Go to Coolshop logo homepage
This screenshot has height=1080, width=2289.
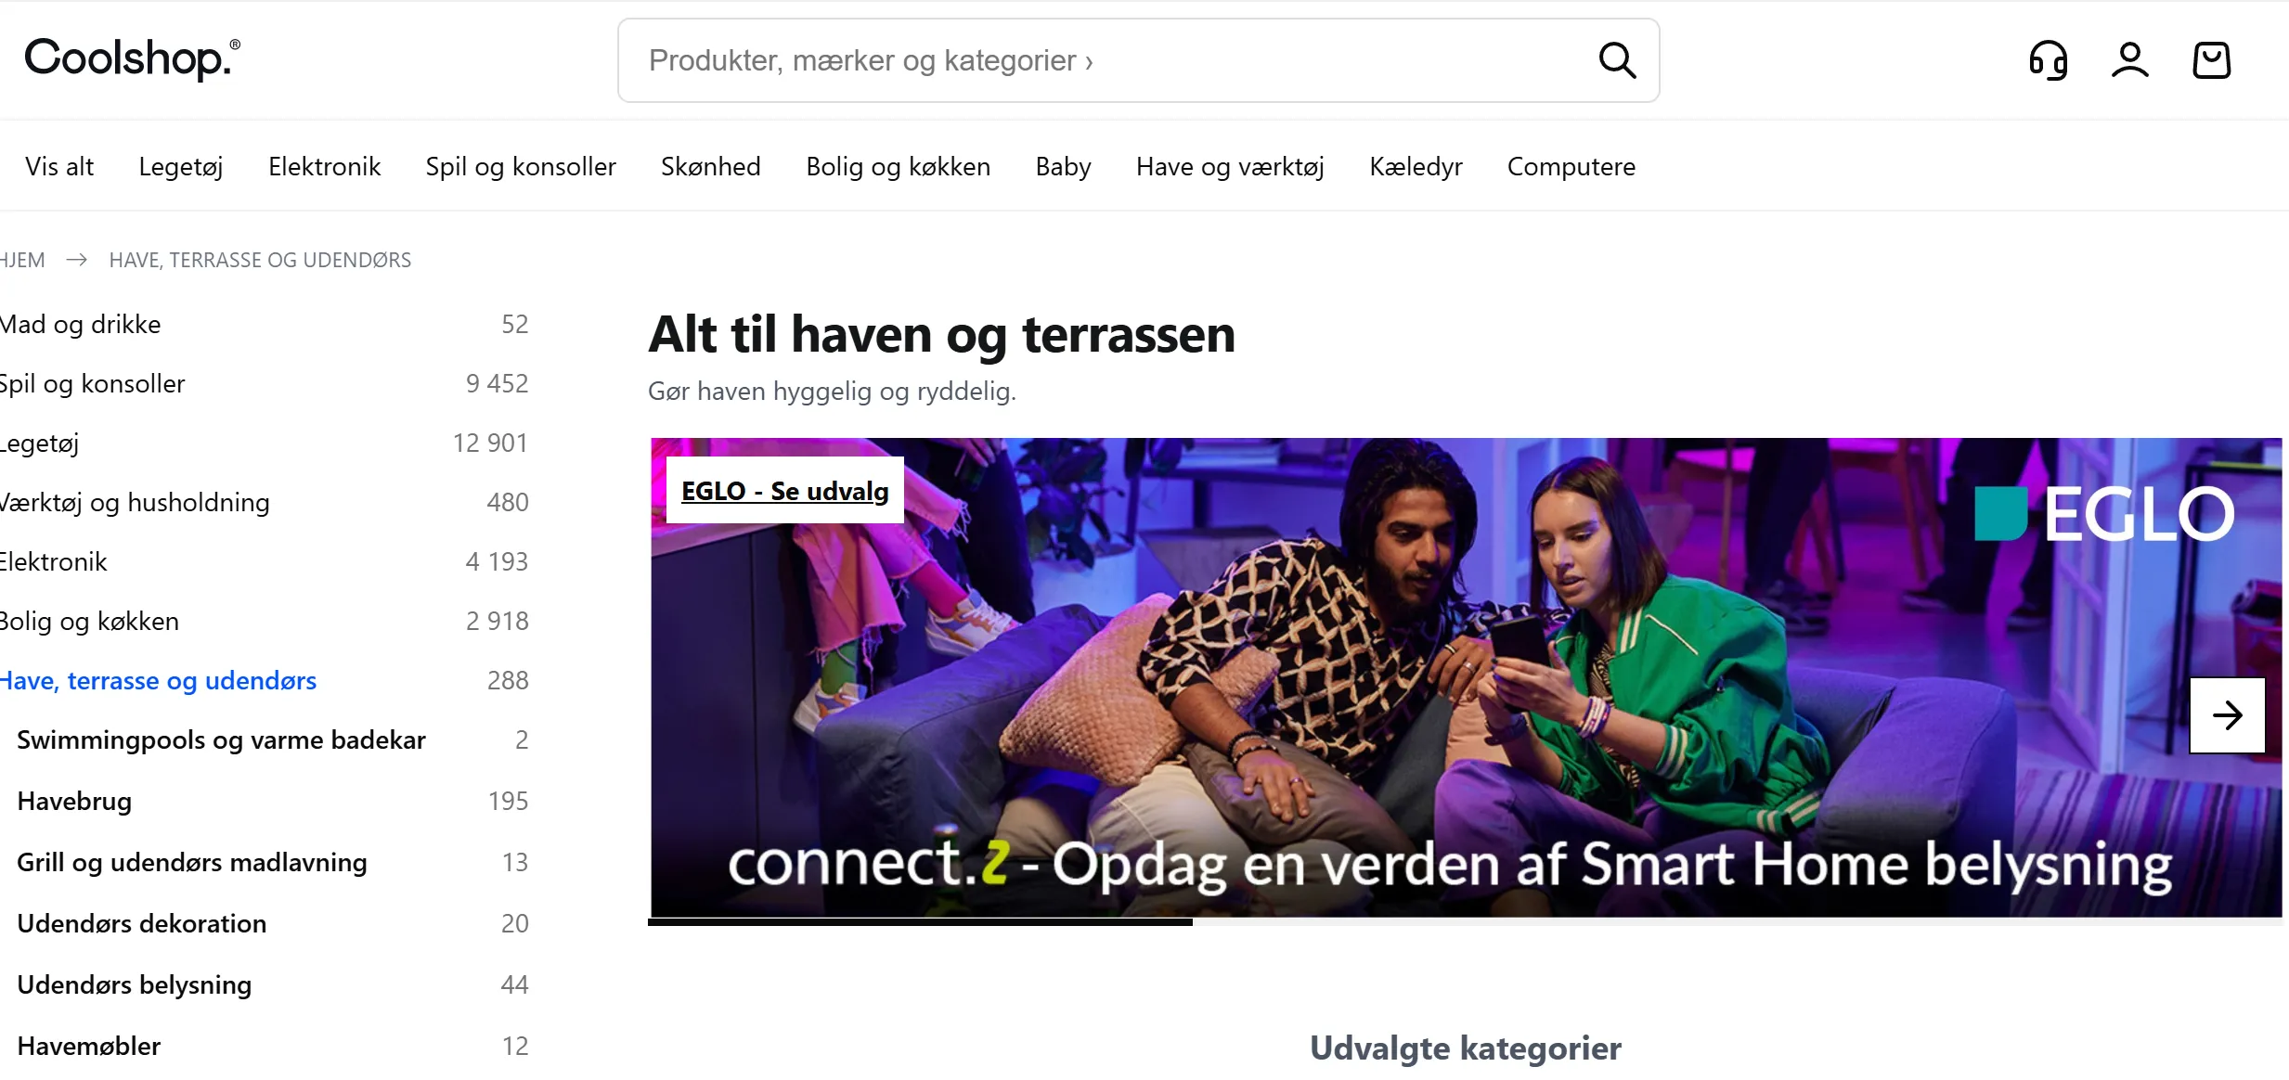pos(132,58)
